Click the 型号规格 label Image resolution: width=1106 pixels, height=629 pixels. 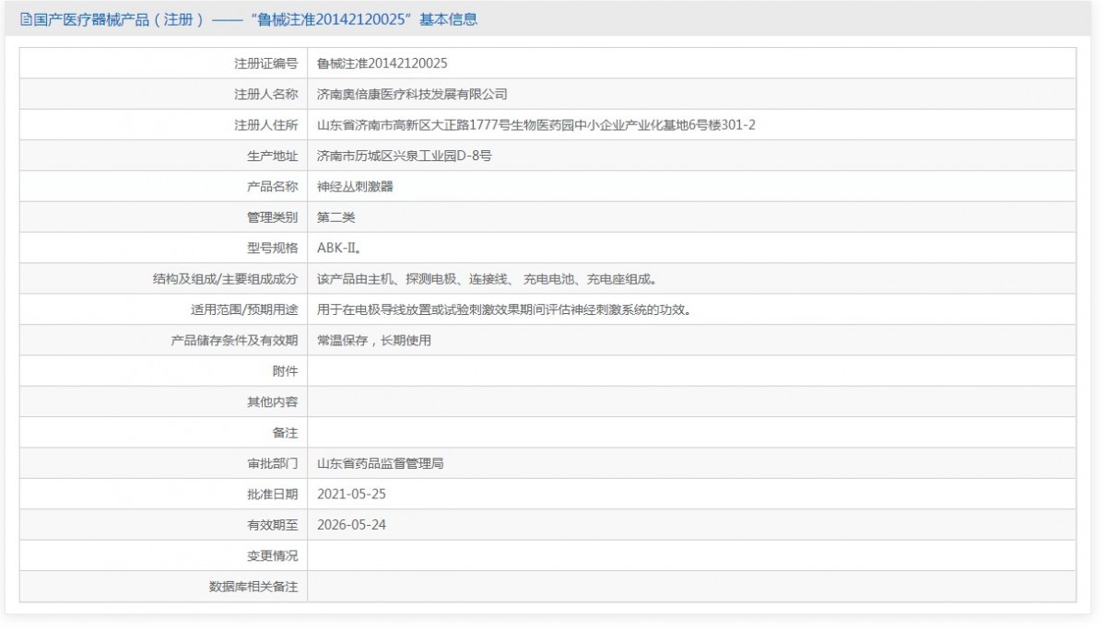pos(273,248)
